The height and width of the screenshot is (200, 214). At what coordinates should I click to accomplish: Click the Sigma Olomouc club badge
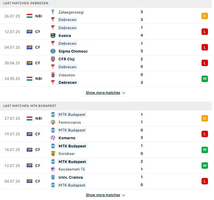click(x=53, y=51)
